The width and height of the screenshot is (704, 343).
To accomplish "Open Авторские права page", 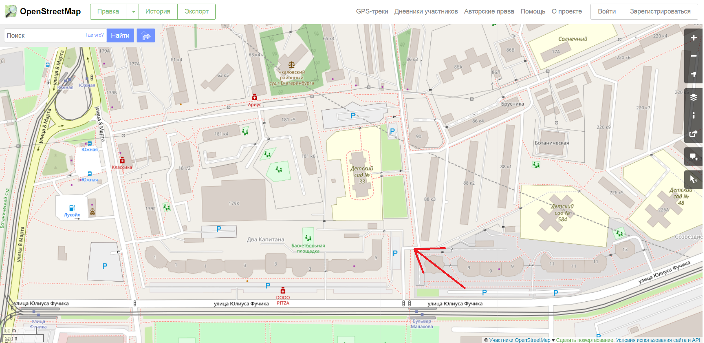I will [489, 11].
